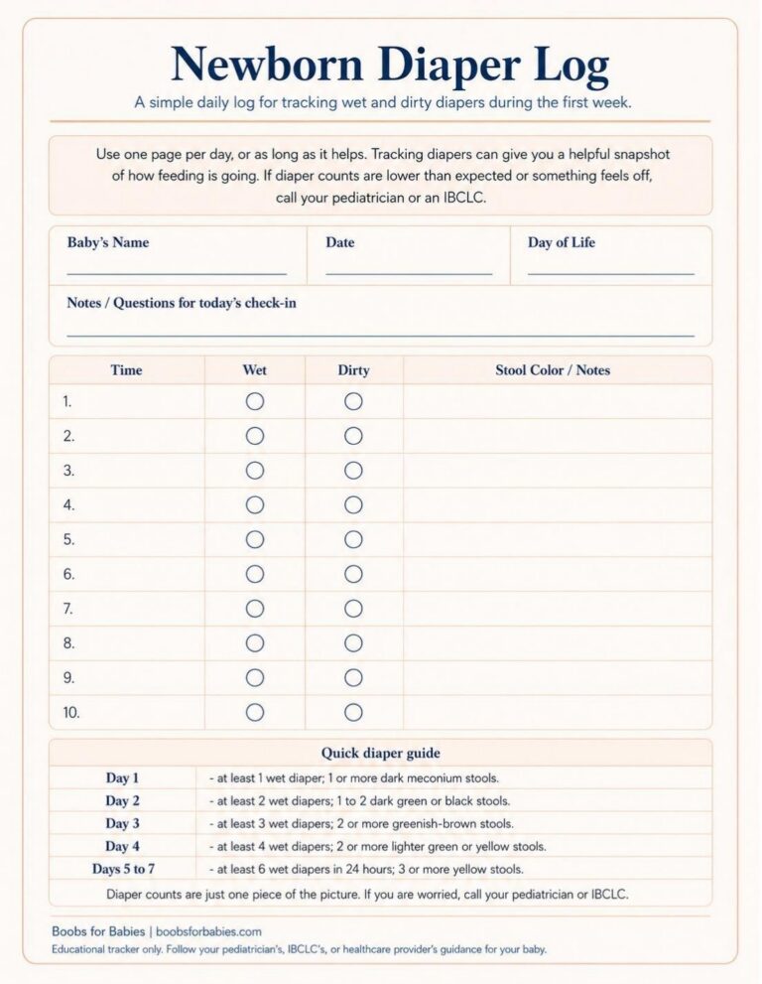Mark the Dirty circle for row 1

point(354,401)
